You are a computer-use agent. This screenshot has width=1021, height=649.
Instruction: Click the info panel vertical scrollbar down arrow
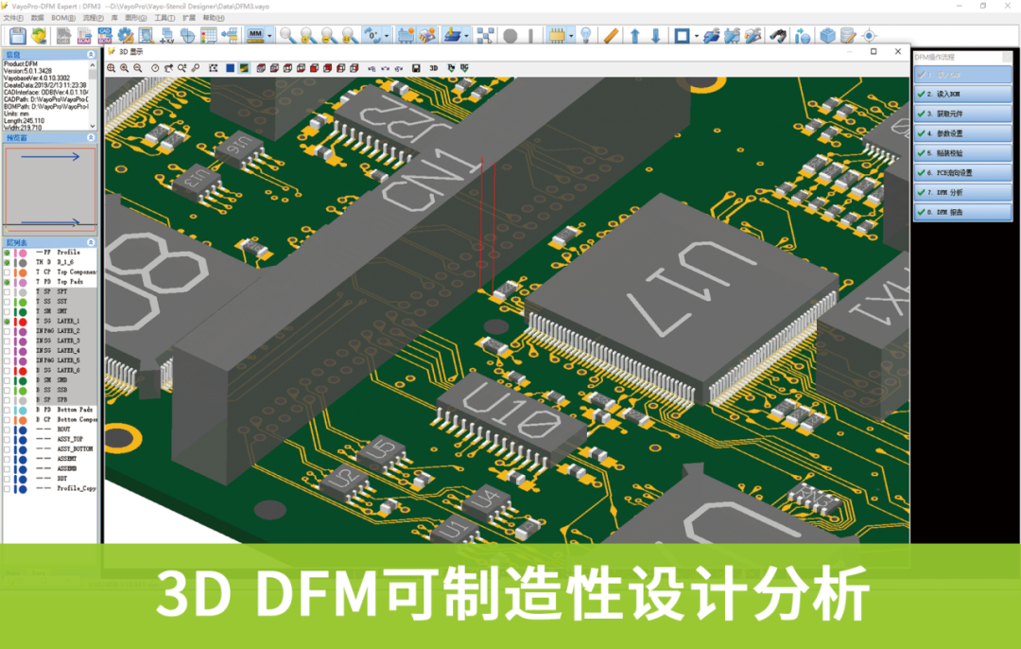[x=93, y=126]
